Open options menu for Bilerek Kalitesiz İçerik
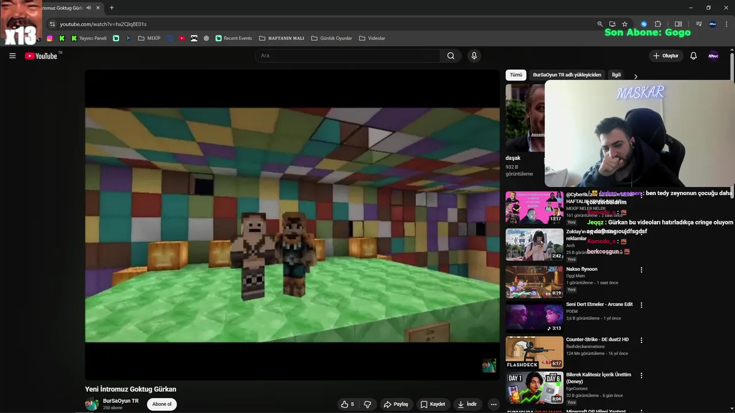The image size is (735, 413). click(x=641, y=376)
